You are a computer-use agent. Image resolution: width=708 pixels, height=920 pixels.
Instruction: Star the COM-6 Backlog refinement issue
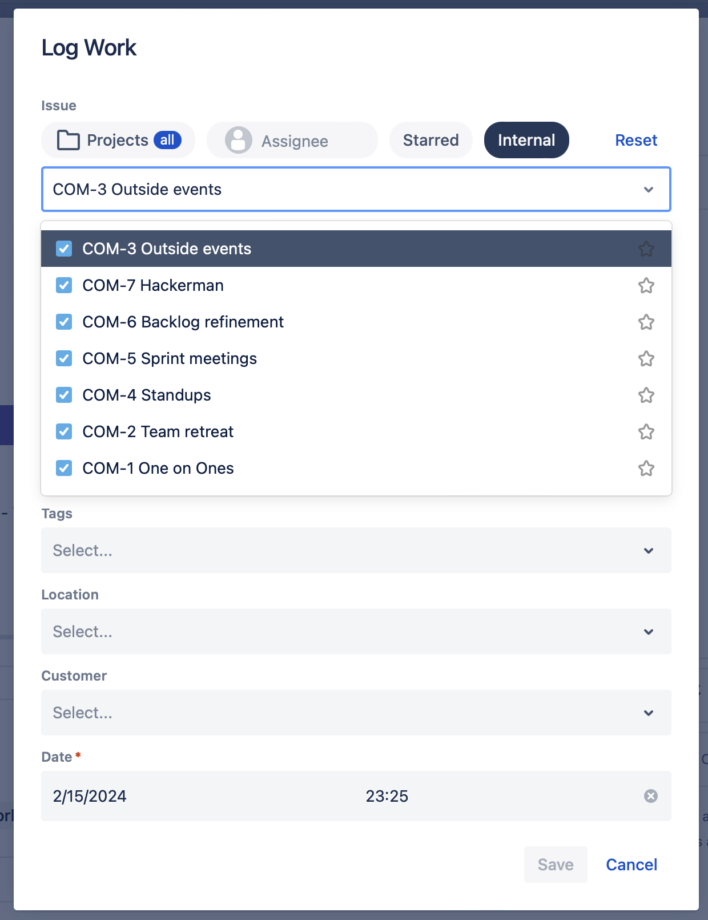646,322
